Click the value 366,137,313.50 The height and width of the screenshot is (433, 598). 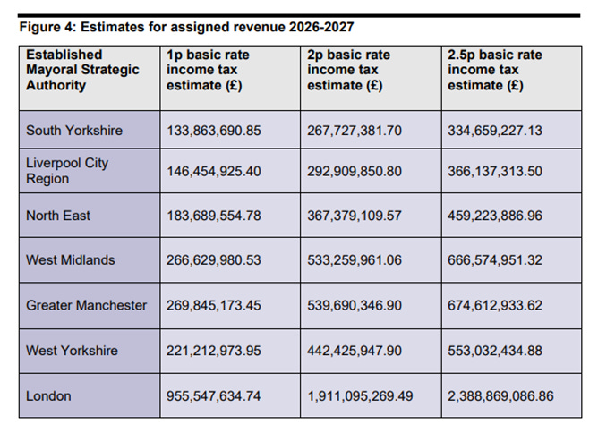tap(495, 171)
